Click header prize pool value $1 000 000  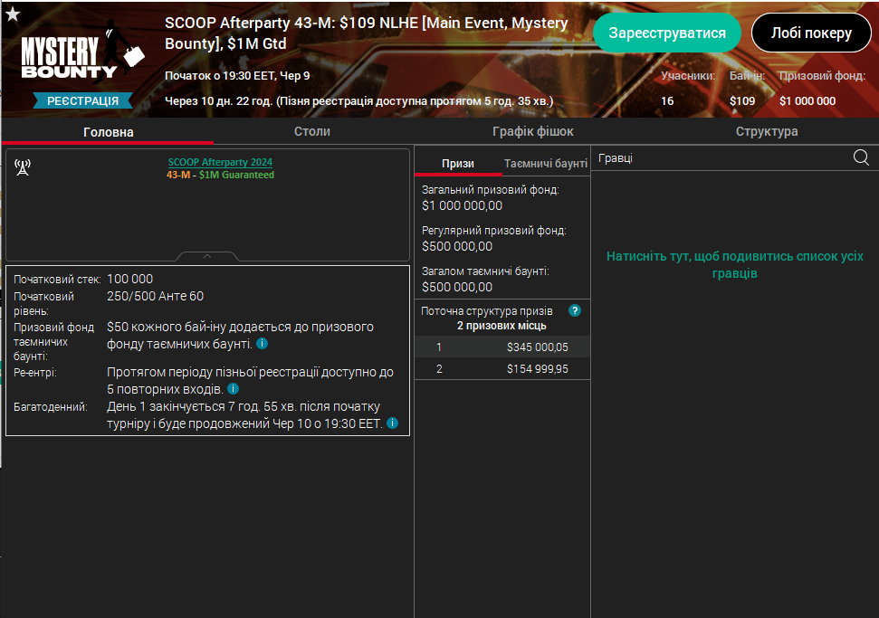(807, 100)
